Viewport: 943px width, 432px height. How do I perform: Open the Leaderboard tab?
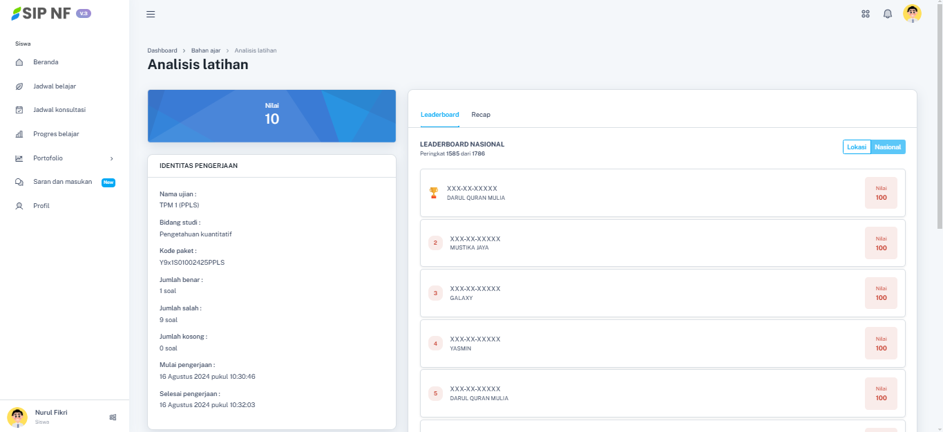[439, 115]
